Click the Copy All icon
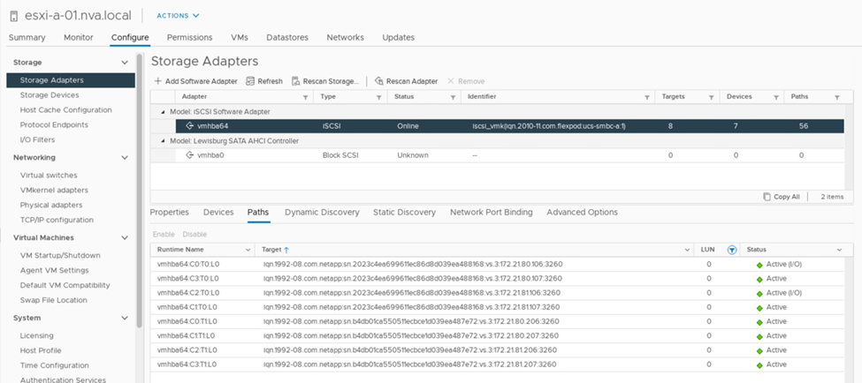Viewport: 862px width, 383px height. click(x=767, y=197)
